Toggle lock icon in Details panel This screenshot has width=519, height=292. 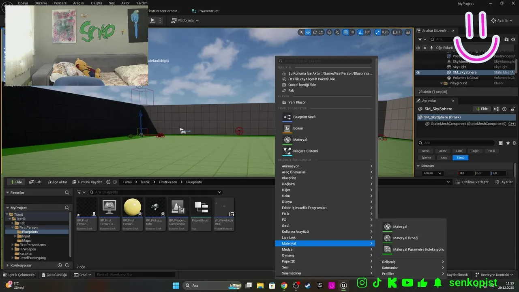tap(513, 109)
